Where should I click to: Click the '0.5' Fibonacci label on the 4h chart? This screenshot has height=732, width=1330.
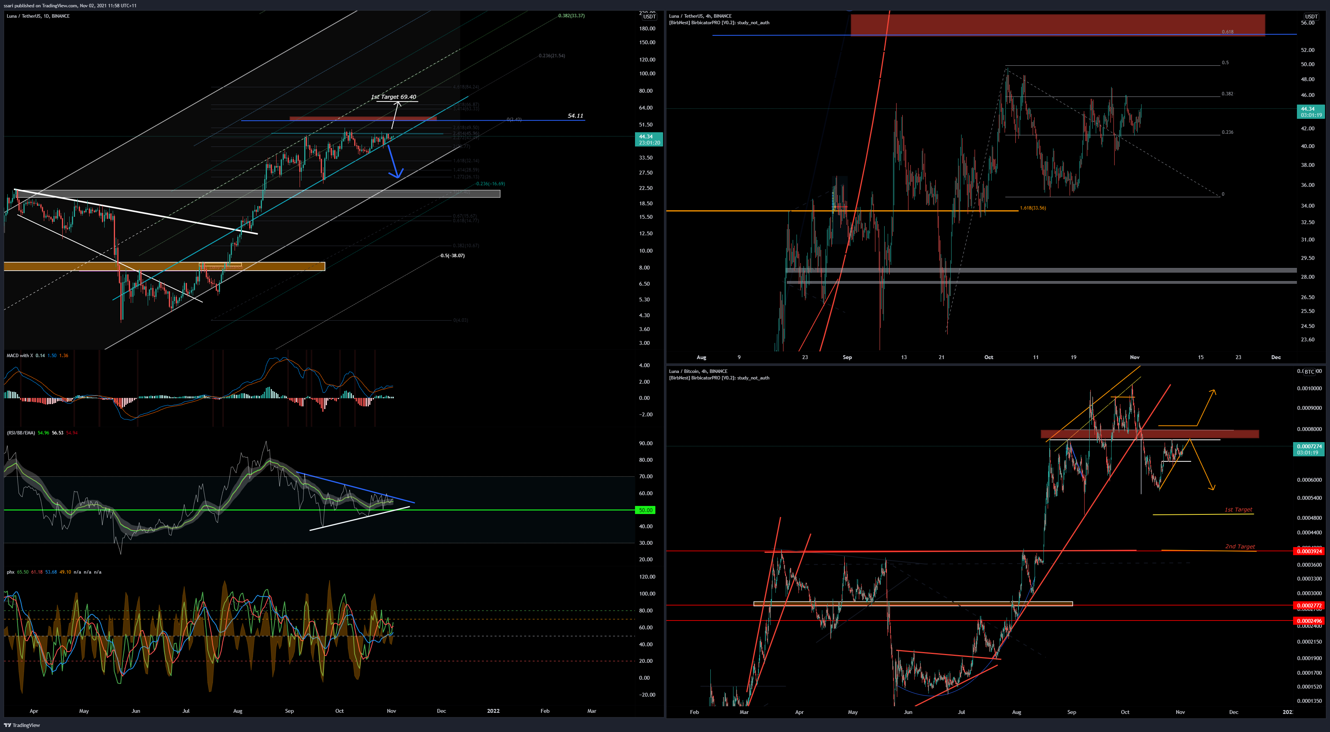coord(1225,62)
